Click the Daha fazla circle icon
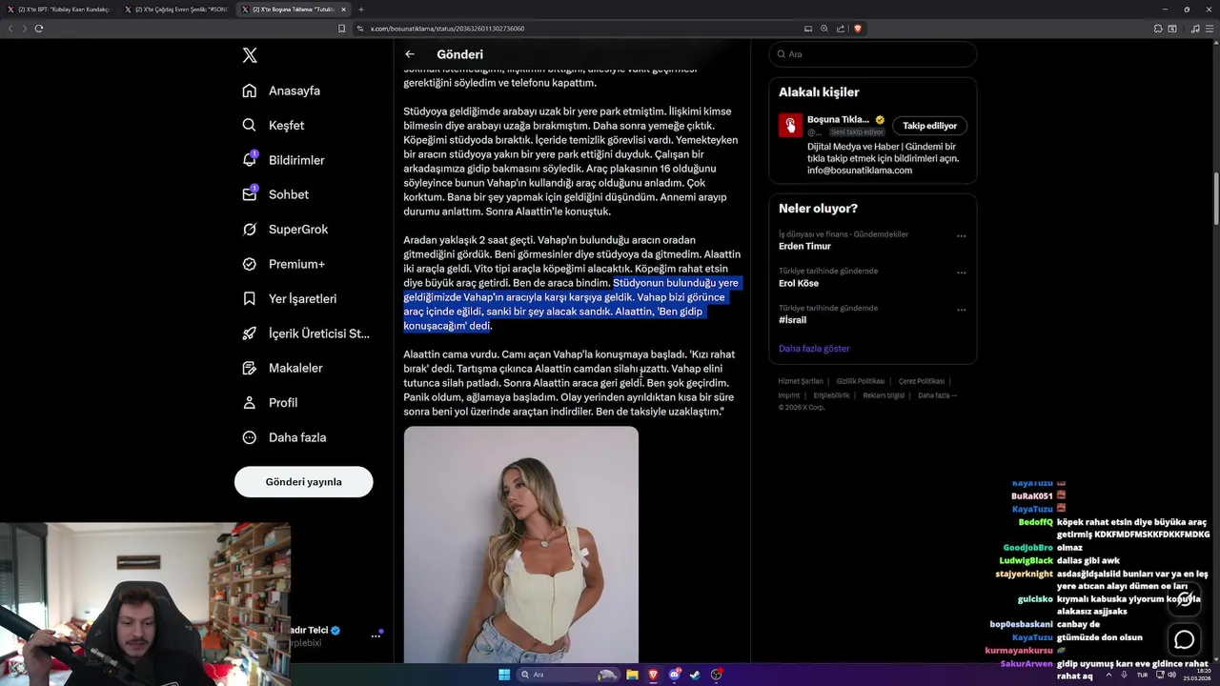The height and width of the screenshot is (686, 1220). point(250,437)
